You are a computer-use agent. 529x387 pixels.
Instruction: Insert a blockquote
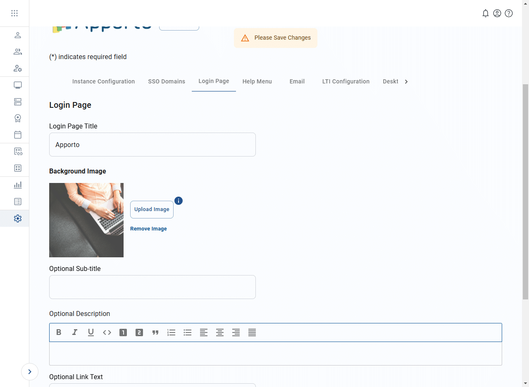point(155,332)
